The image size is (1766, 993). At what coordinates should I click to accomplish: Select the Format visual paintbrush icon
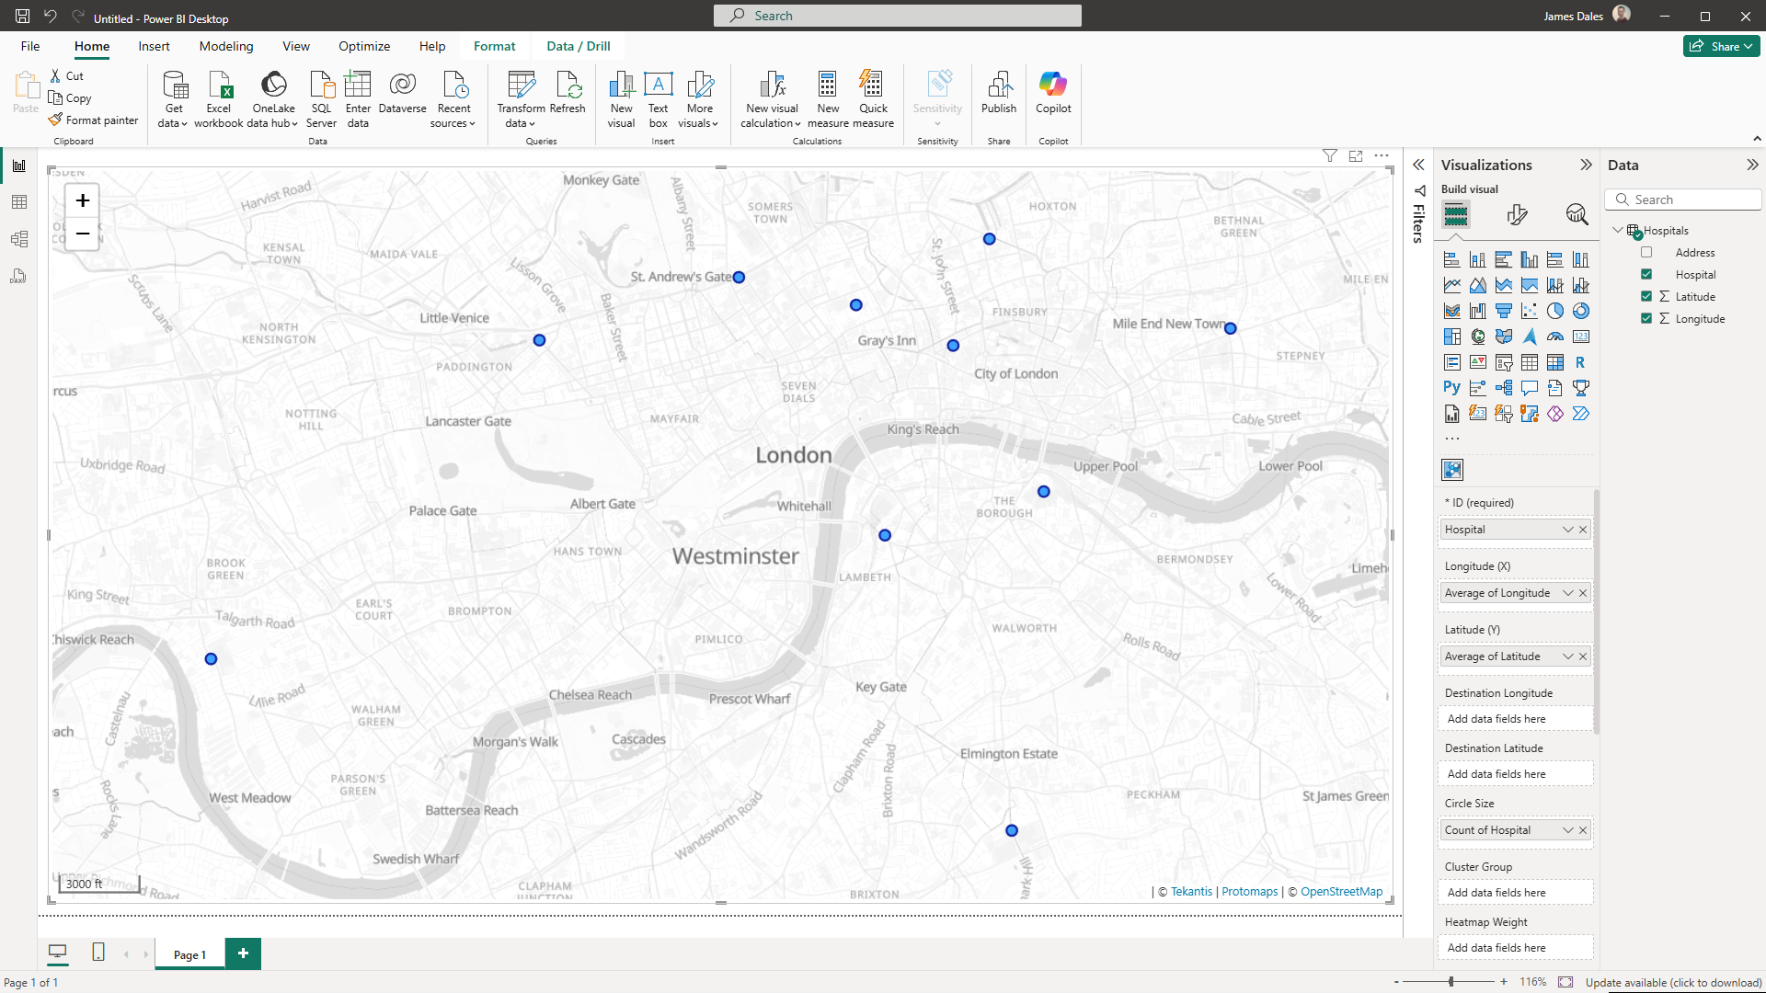click(1517, 215)
